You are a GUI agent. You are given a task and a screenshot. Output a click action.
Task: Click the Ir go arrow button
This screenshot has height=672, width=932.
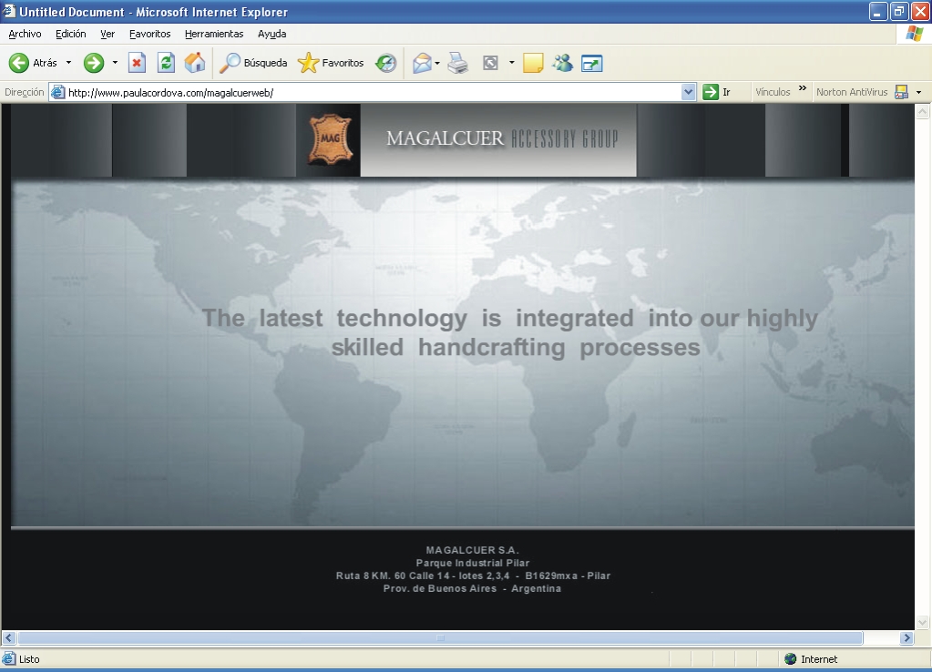(716, 92)
